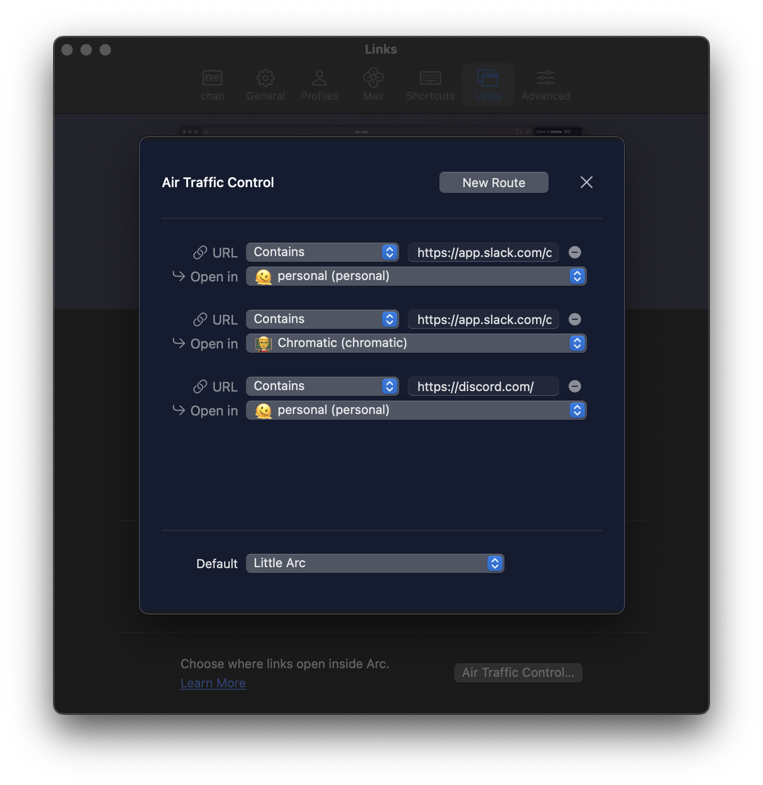Open the Default Little Arc dropdown
Viewport: 763px width, 785px height.
375,563
